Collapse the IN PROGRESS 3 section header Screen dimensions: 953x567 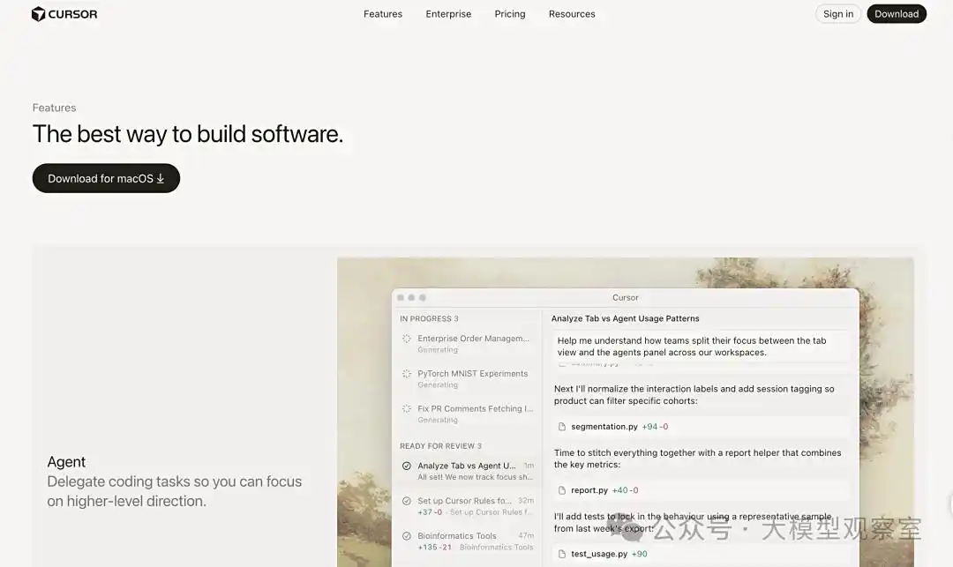click(429, 318)
